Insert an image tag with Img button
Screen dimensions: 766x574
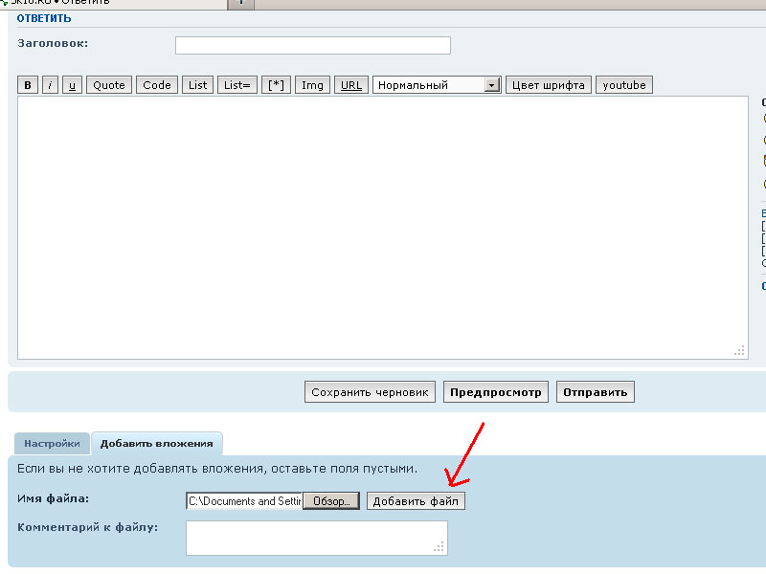point(312,85)
